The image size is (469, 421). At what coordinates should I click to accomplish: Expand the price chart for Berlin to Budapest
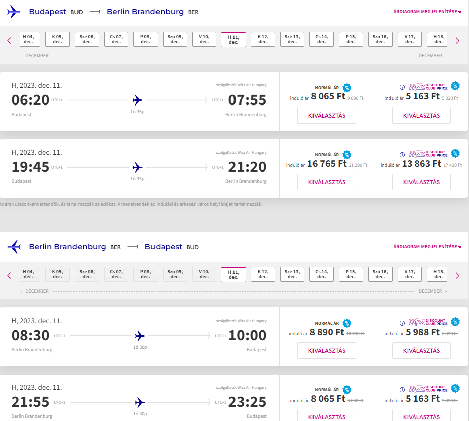pyautogui.click(x=427, y=247)
